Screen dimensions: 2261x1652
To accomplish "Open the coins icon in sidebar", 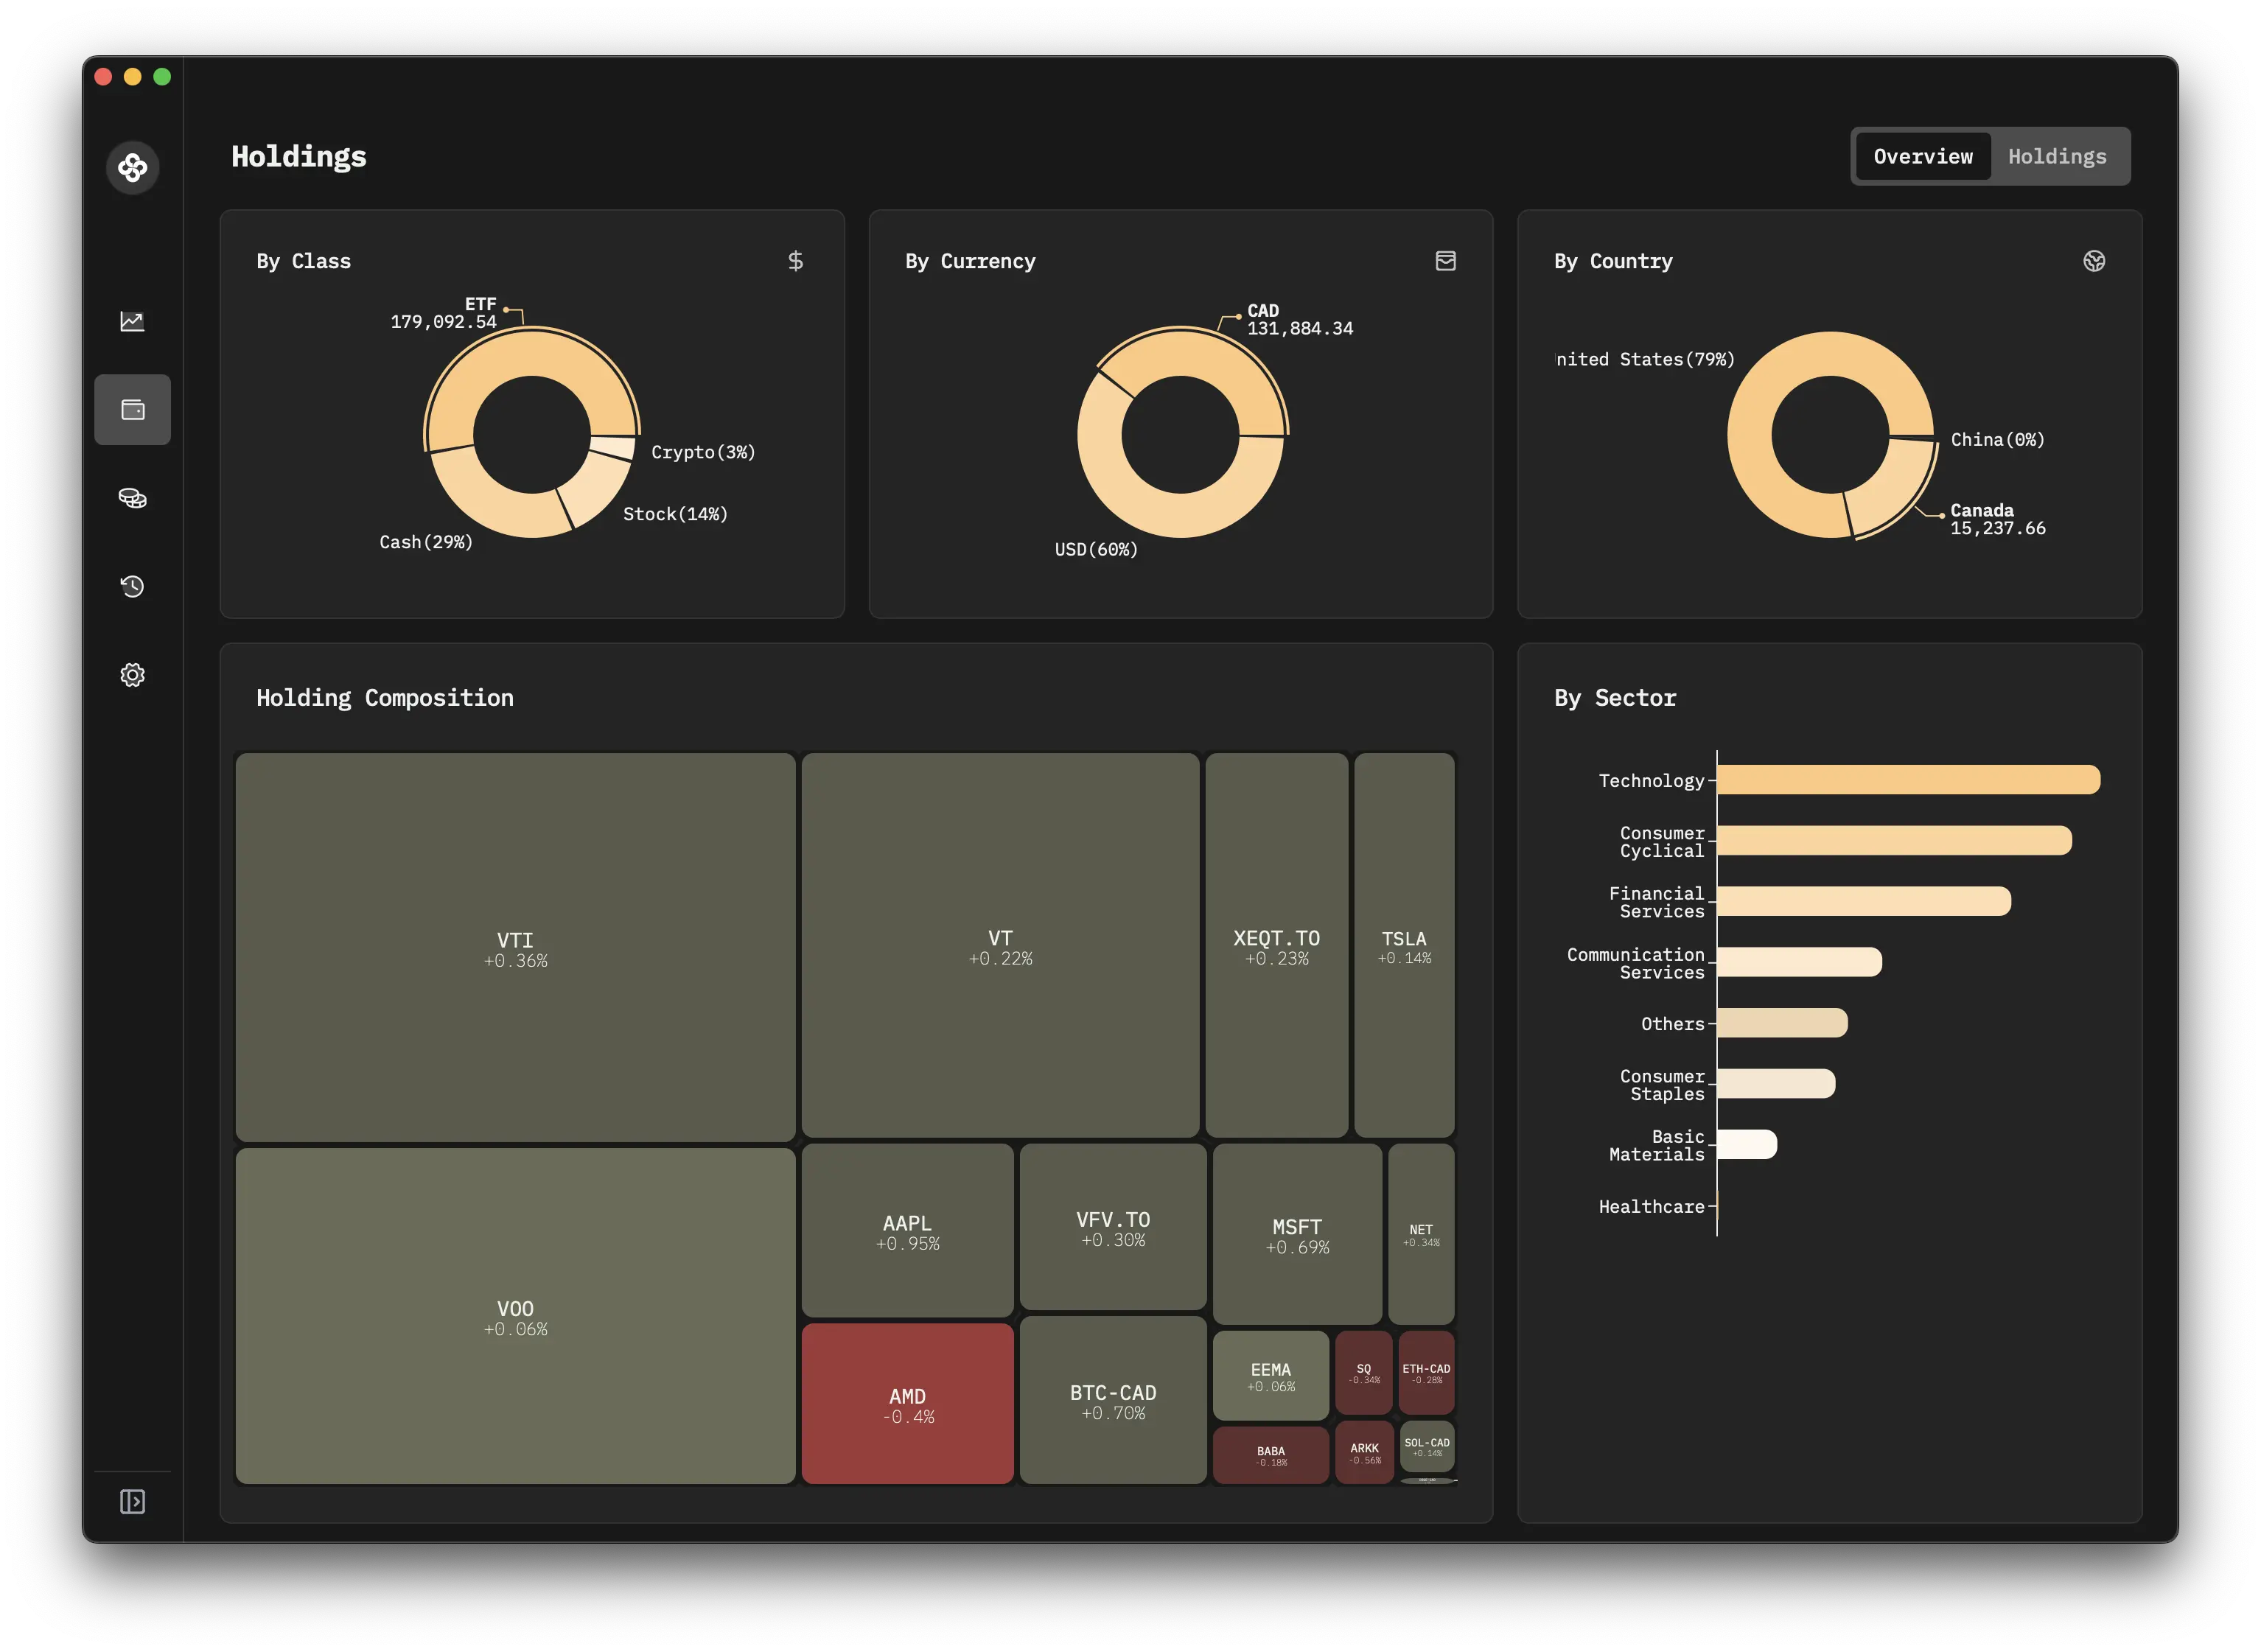I will [132, 498].
